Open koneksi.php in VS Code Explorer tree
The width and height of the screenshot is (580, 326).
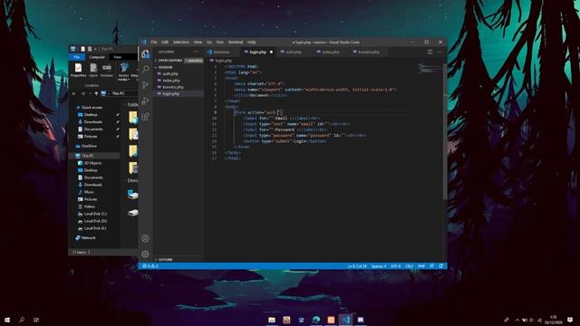coord(179,87)
